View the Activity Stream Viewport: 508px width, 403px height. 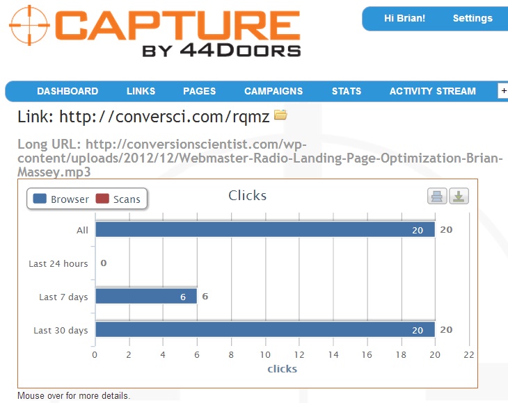[433, 91]
